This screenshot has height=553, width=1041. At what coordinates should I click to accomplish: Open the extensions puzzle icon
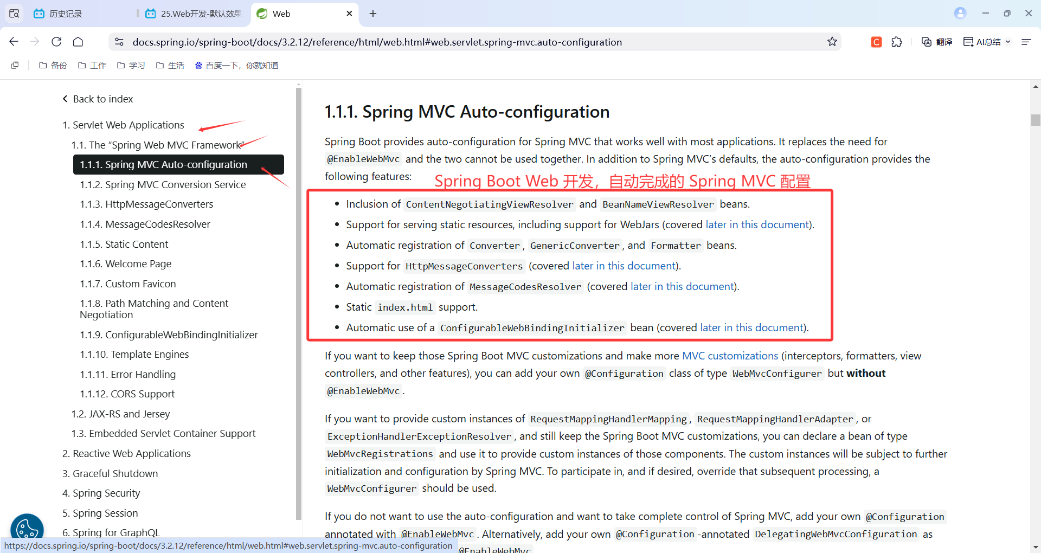pyautogui.click(x=897, y=42)
